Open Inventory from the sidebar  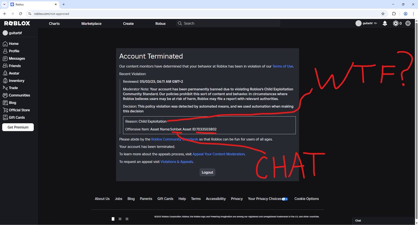pyautogui.click(x=14, y=80)
